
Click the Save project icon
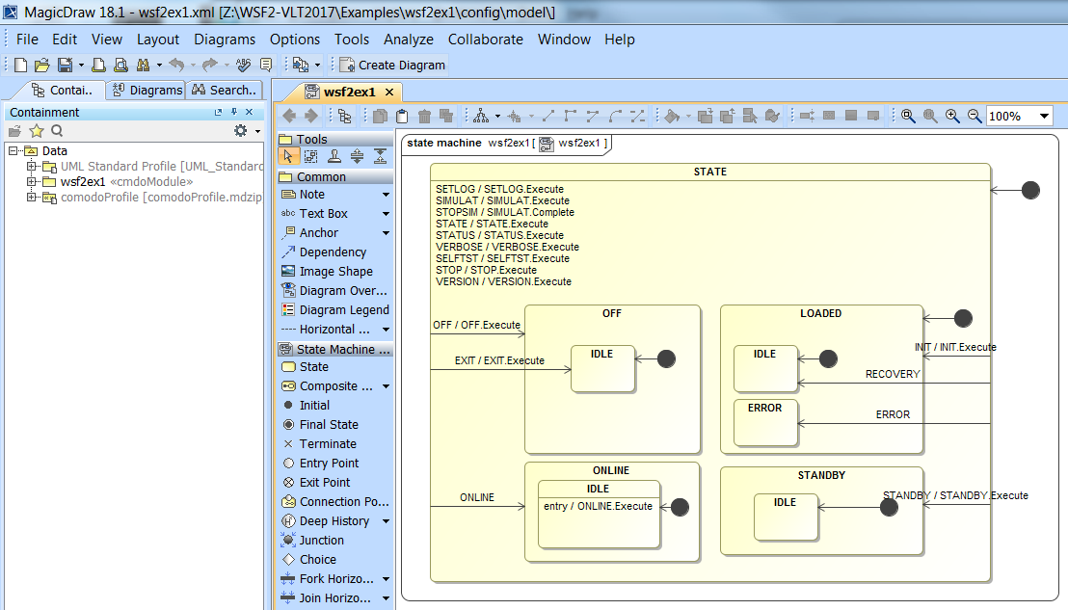[x=64, y=66]
